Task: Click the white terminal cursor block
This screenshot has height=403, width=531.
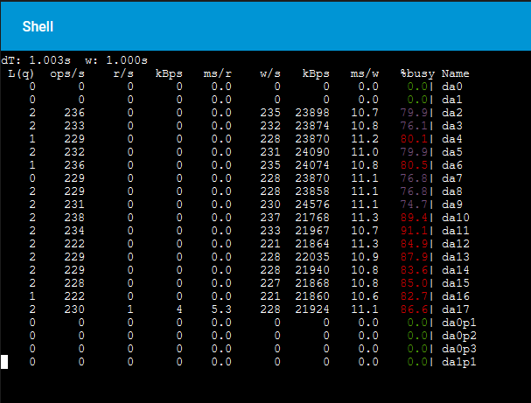Action: coord(4,362)
